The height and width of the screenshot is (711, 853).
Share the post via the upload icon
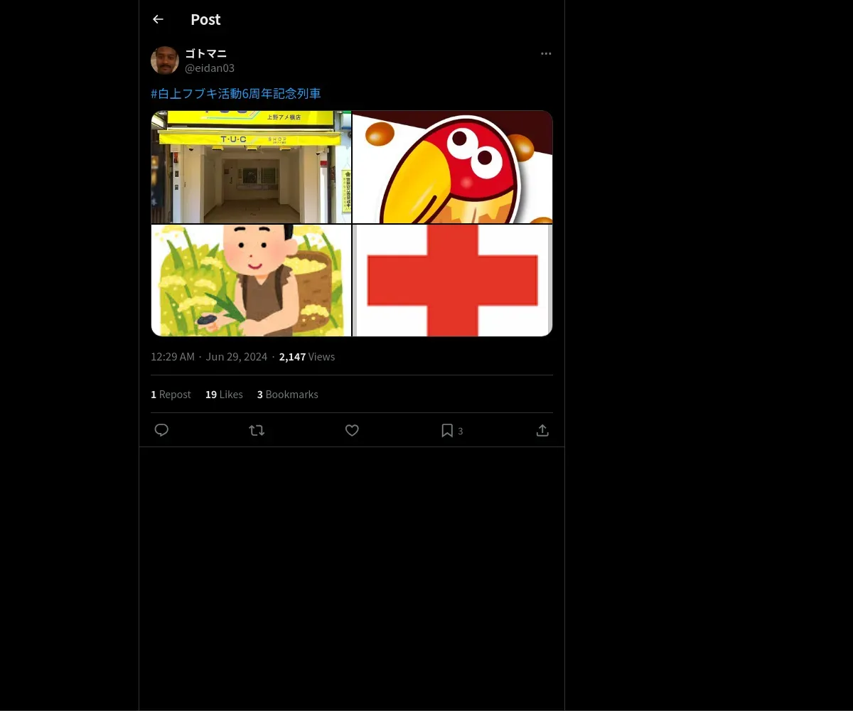pos(542,430)
